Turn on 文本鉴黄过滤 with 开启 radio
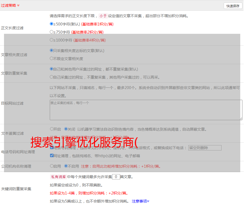This screenshot has width=244, height=206. [52, 129]
